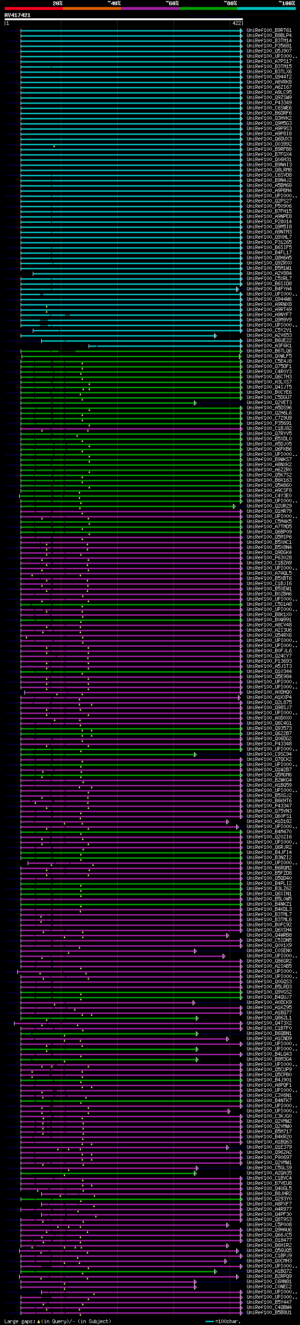Select the UniRef100_O03992 label

269,144
